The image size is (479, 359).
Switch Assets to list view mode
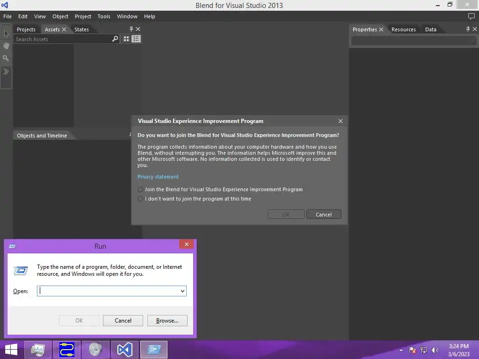(136, 39)
